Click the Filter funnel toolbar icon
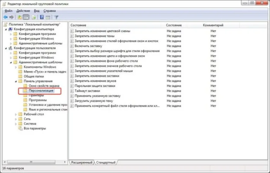 click(56, 17)
